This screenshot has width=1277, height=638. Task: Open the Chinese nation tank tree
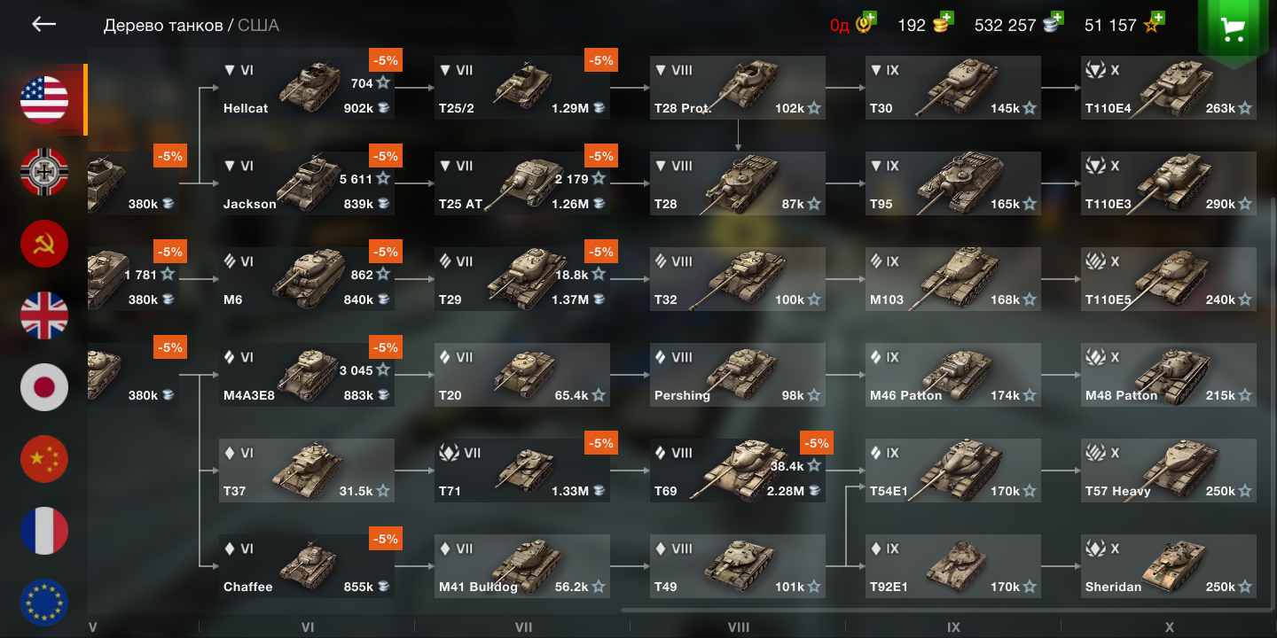[44, 459]
